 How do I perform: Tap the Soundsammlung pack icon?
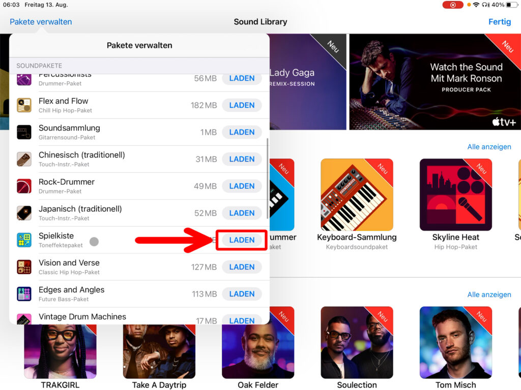(x=24, y=132)
